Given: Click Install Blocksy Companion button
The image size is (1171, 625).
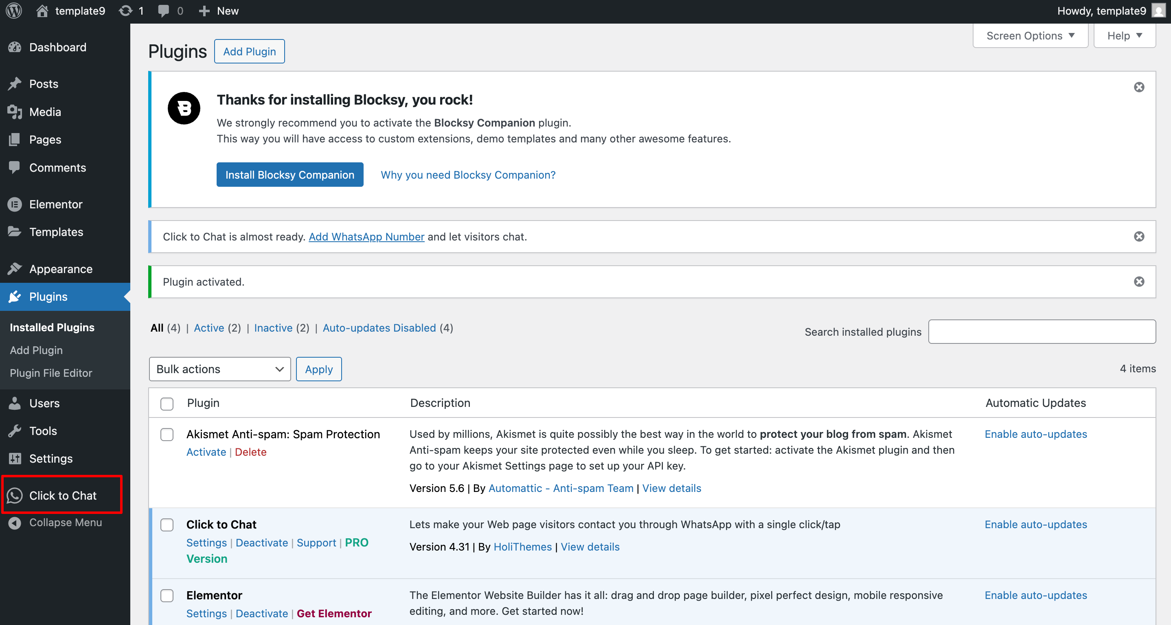Looking at the screenshot, I should 289,175.
